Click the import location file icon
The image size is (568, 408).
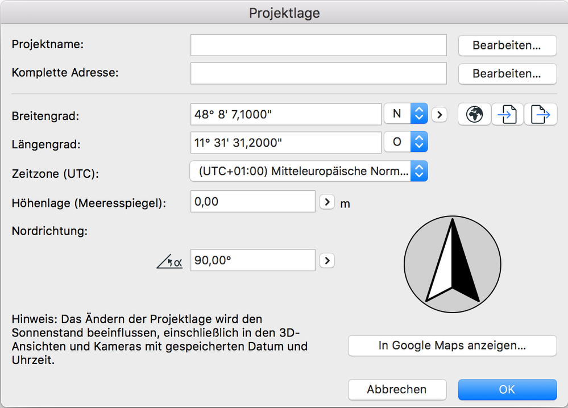point(508,114)
